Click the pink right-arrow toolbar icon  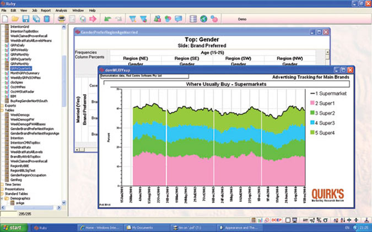93,19
